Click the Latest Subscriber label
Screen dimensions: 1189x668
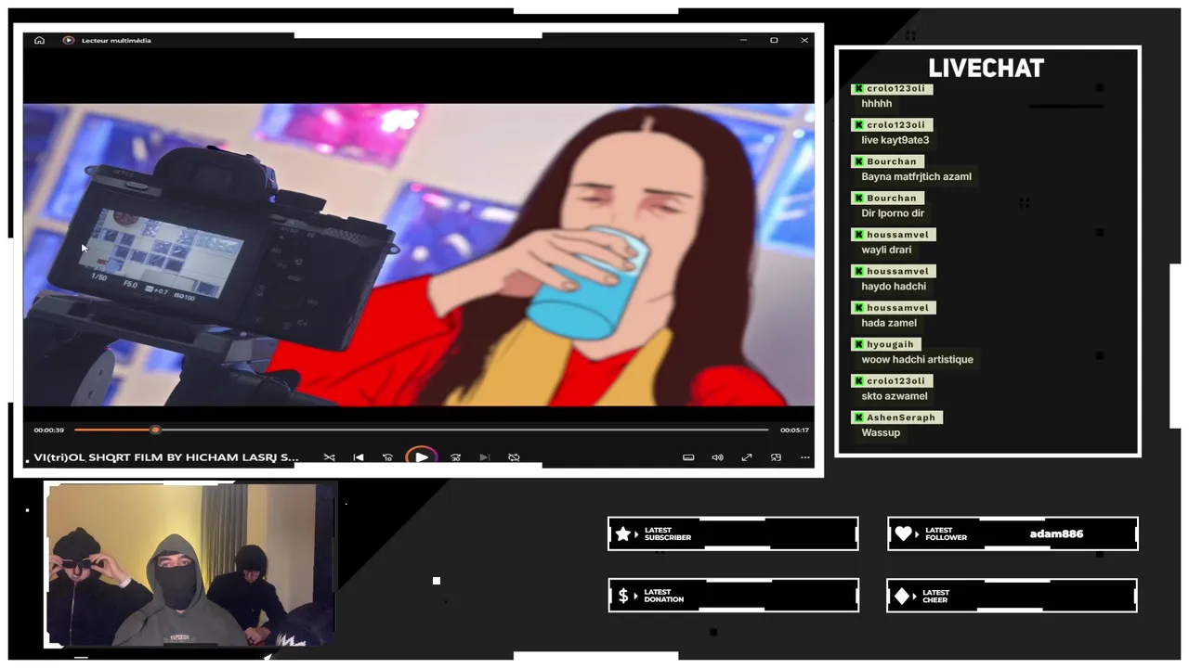(x=668, y=534)
